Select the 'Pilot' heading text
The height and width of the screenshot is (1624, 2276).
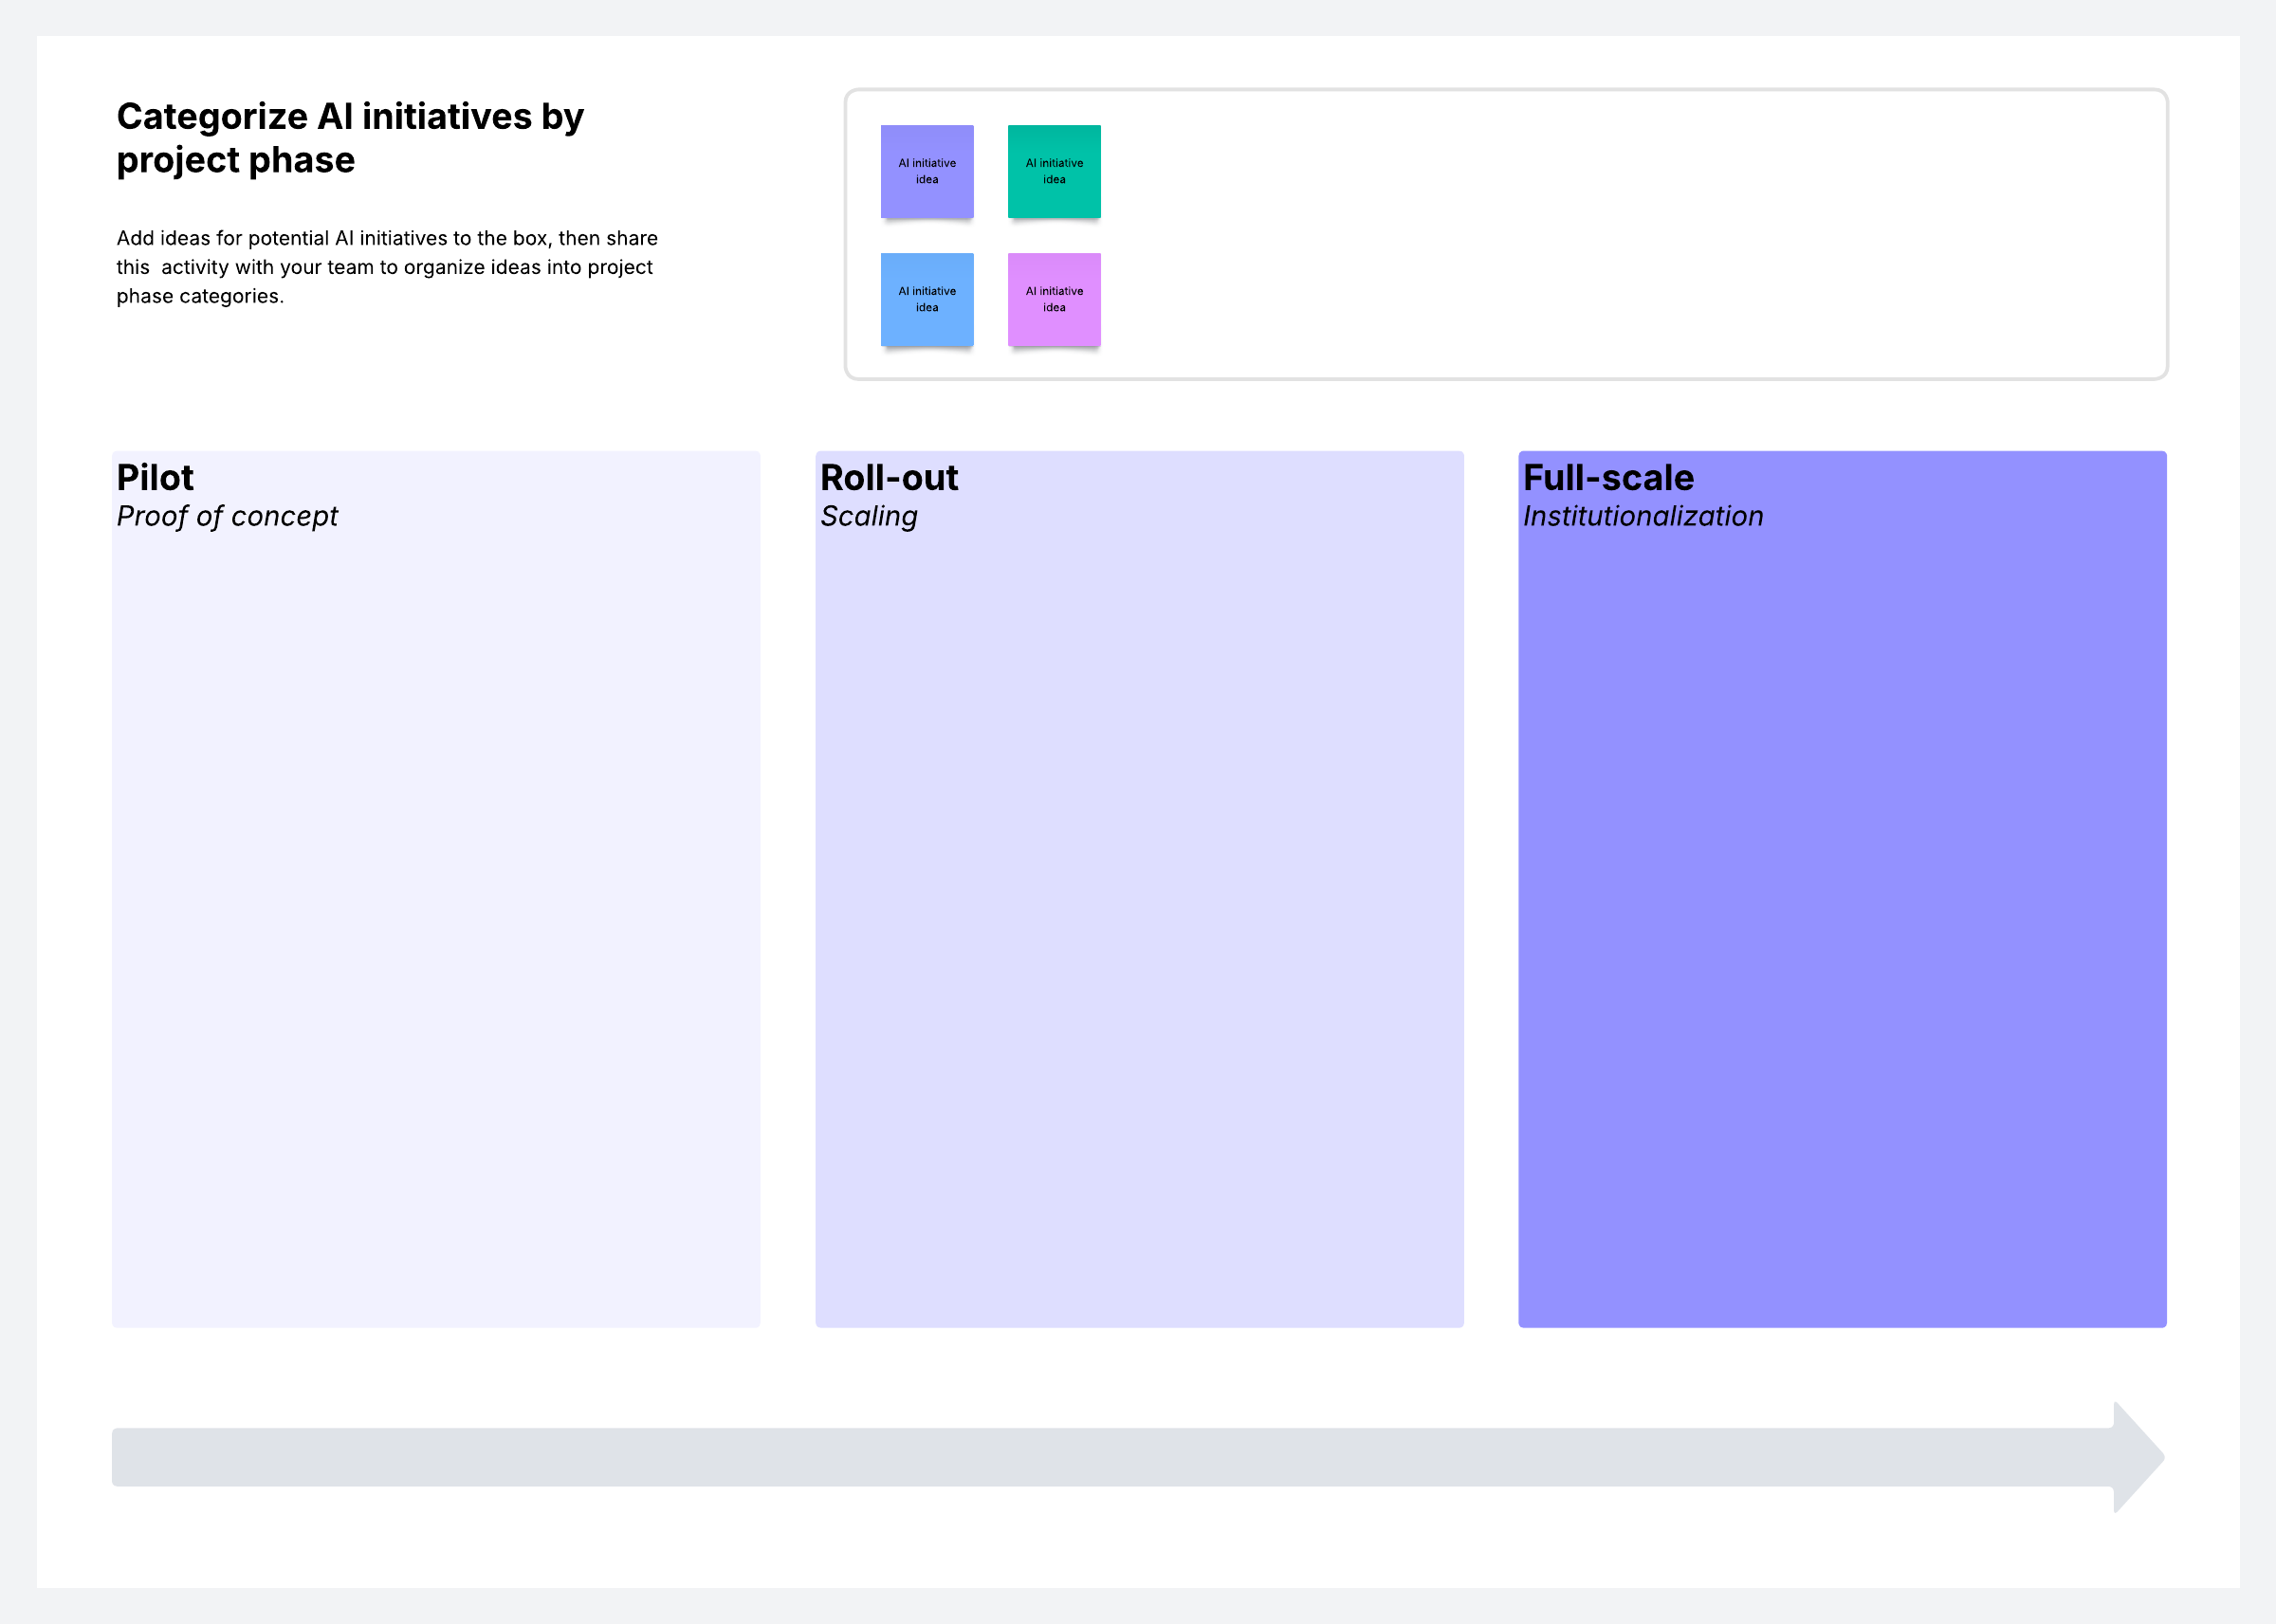click(x=155, y=478)
